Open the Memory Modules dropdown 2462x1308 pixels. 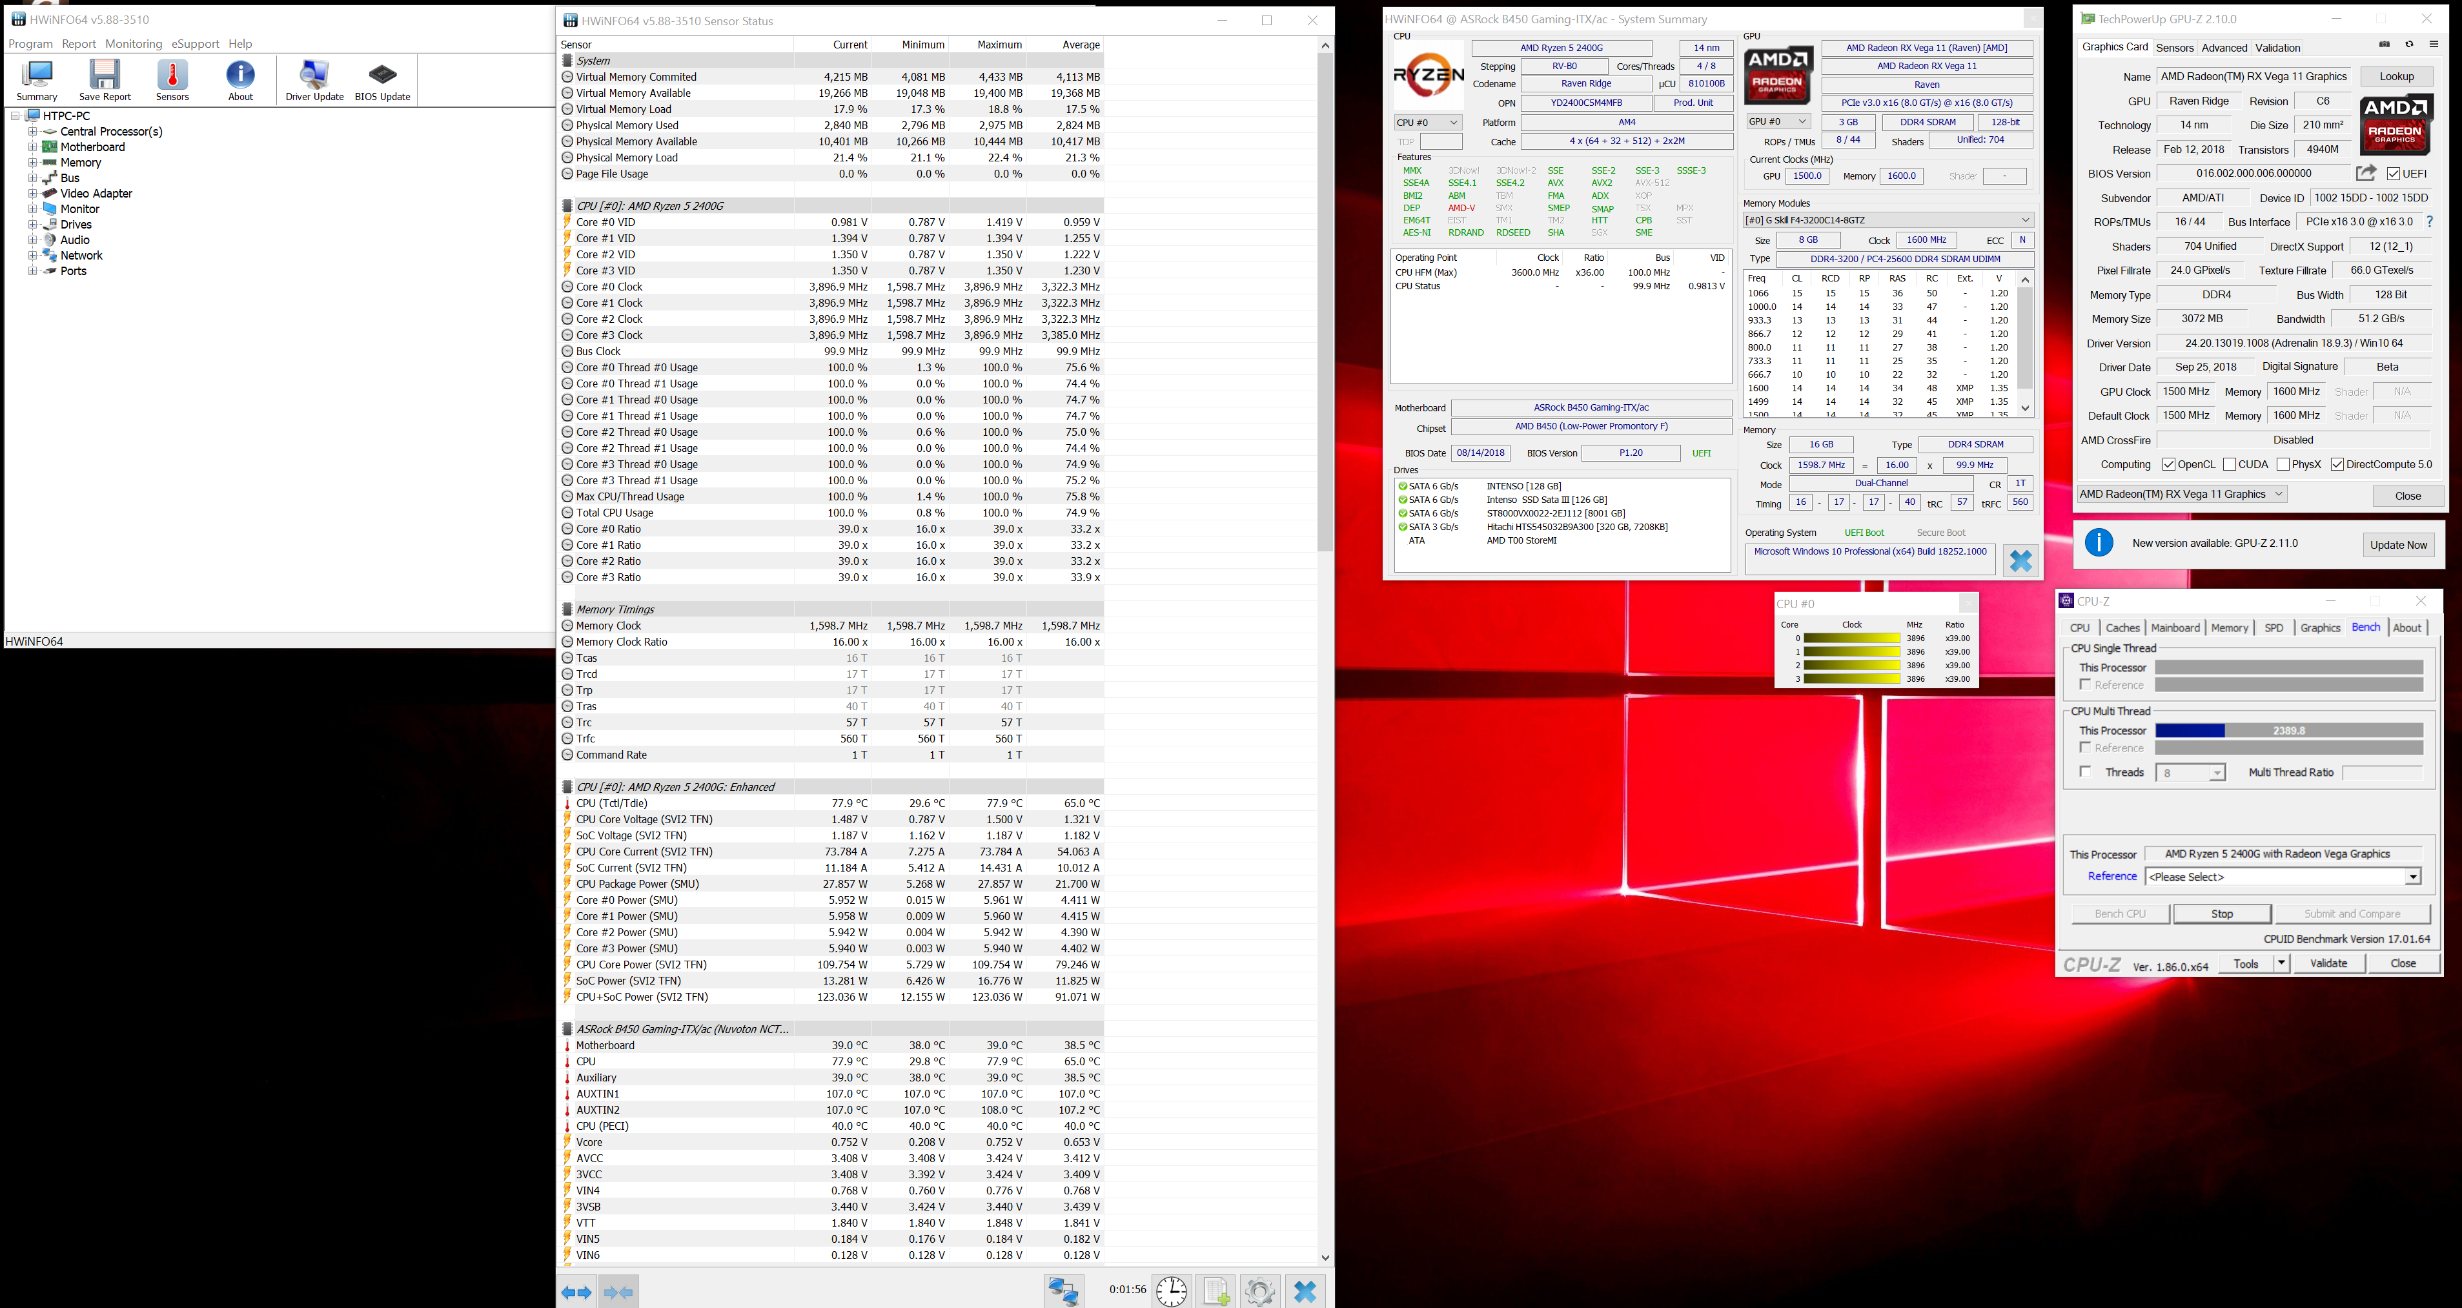pos(2024,220)
